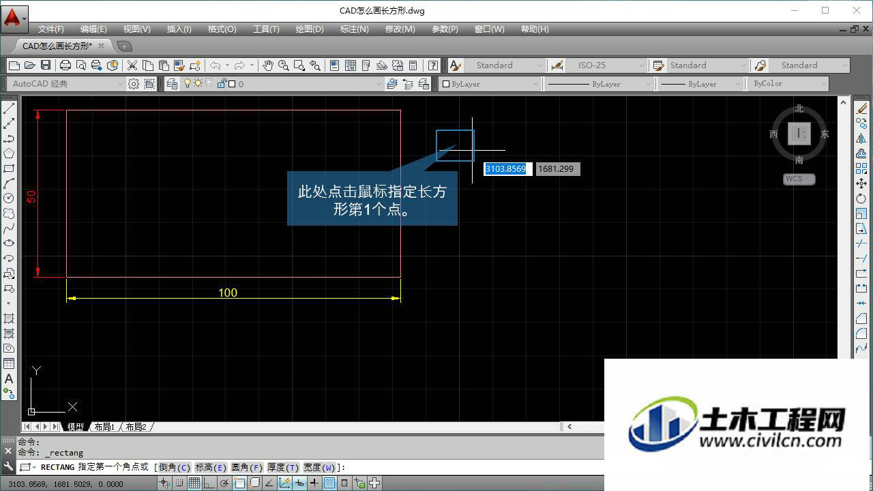This screenshot has width=873, height=491.
Task: Open the layer list dropdown
Action: (283, 84)
